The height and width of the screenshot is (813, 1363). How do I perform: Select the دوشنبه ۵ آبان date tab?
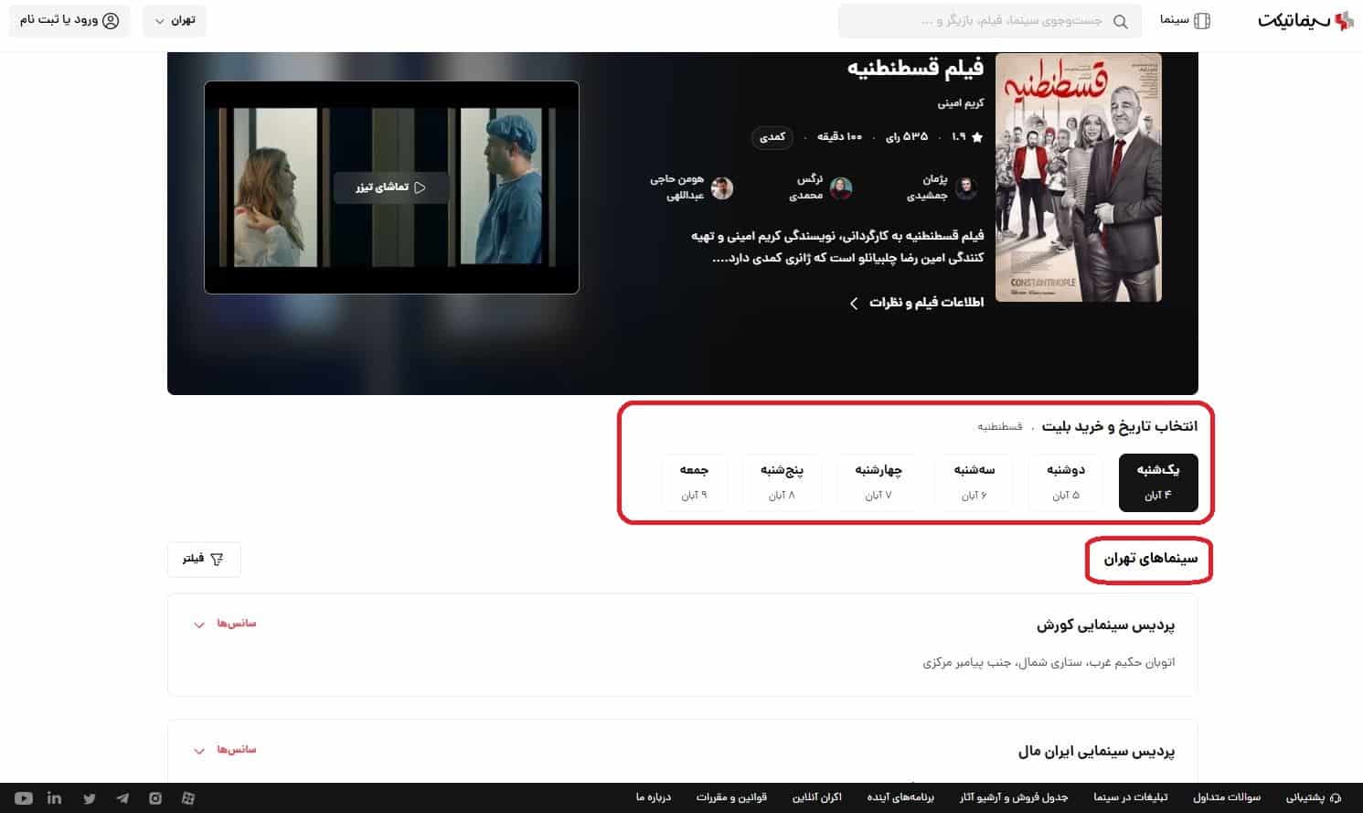(x=1064, y=482)
